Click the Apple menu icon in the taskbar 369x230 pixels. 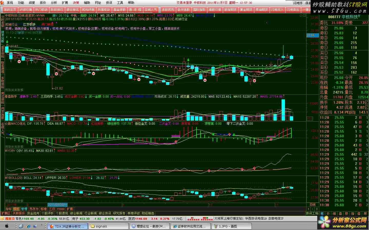(x=7, y=226)
